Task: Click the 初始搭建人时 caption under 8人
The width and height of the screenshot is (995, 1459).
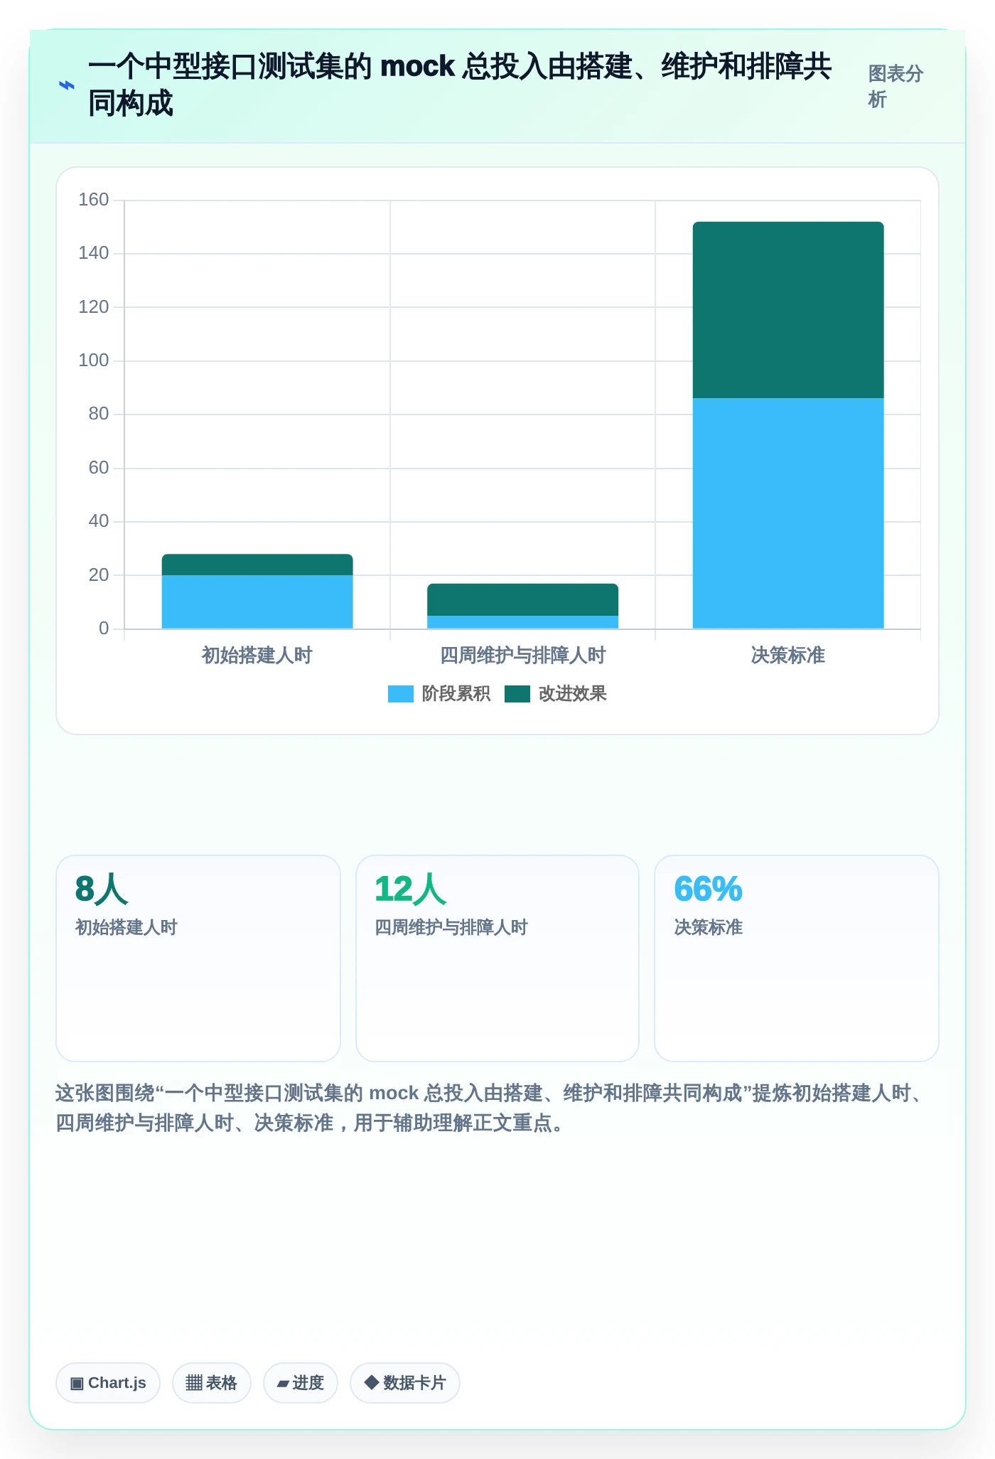Action: coord(126,927)
